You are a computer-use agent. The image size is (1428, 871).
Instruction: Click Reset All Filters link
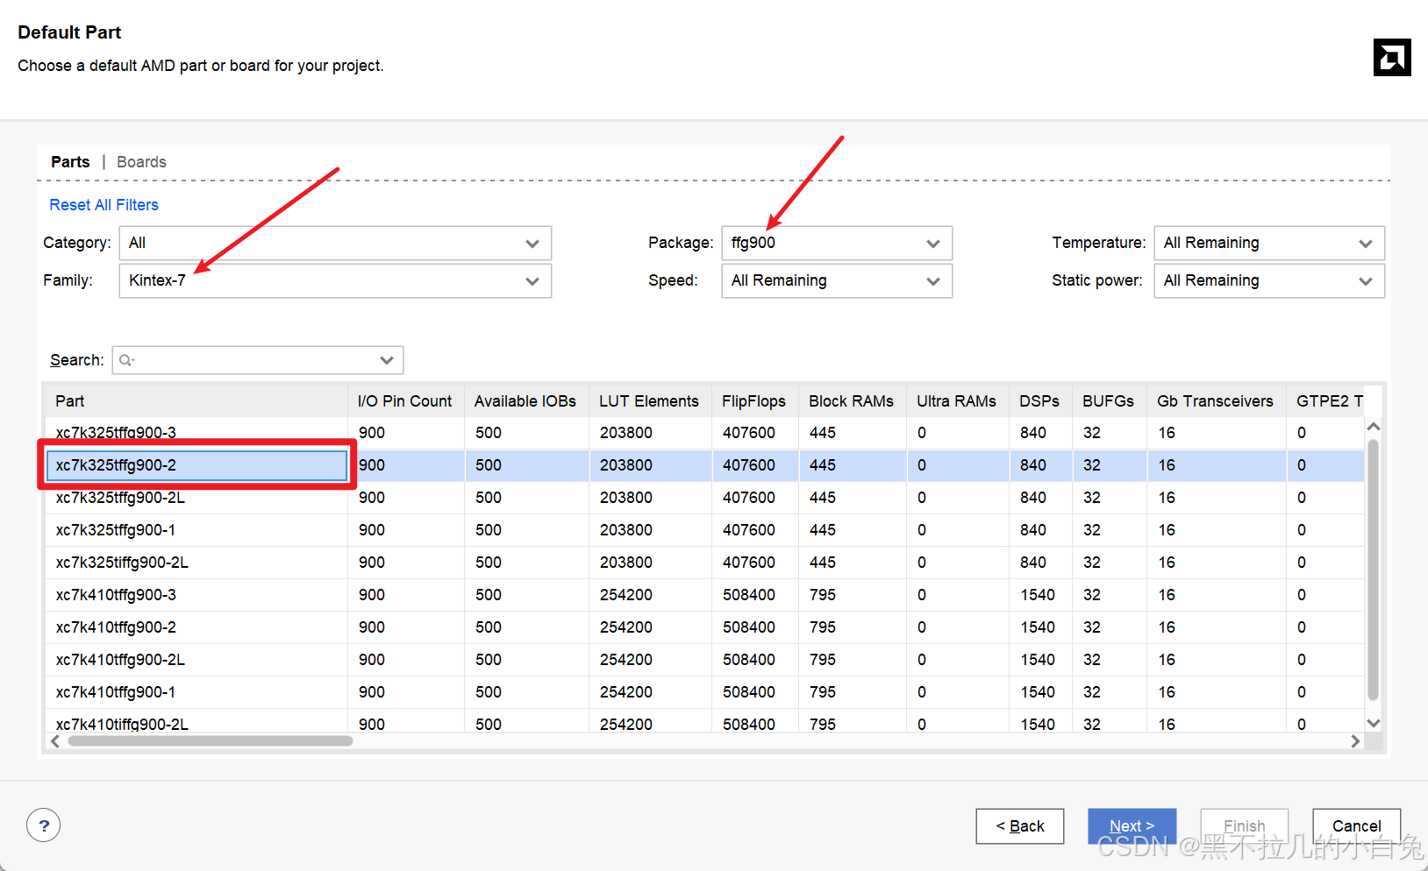[104, 205]
